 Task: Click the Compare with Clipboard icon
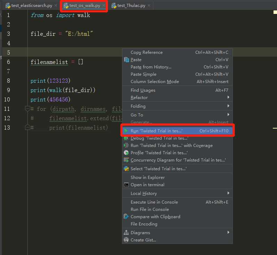126,216
